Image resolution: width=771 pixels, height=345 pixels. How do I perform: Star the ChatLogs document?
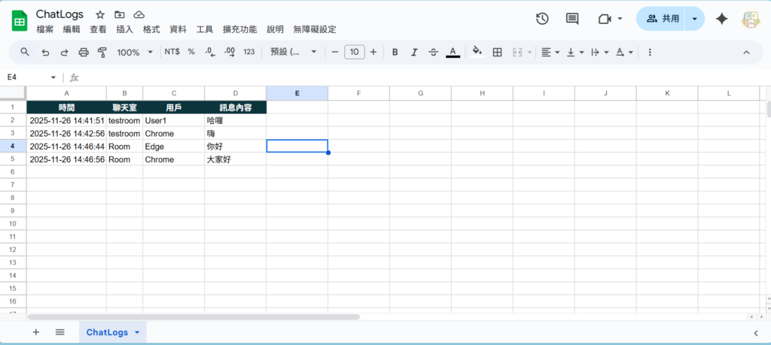coord(100,14)
